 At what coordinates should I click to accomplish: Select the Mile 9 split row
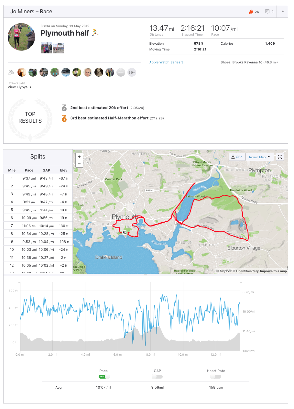coord(38,242)
